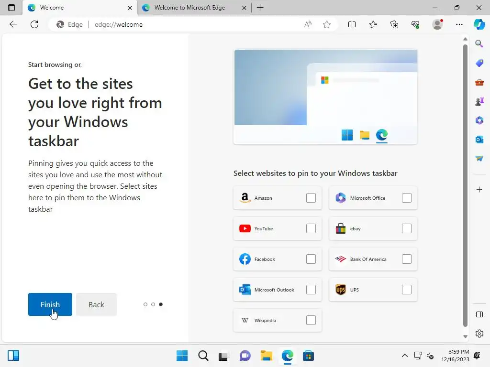
Task: Open Microsoft Store from taskbar
Action: (x=308, y=356)
